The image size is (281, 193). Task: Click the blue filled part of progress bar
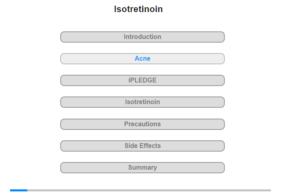tap(18, 190)
